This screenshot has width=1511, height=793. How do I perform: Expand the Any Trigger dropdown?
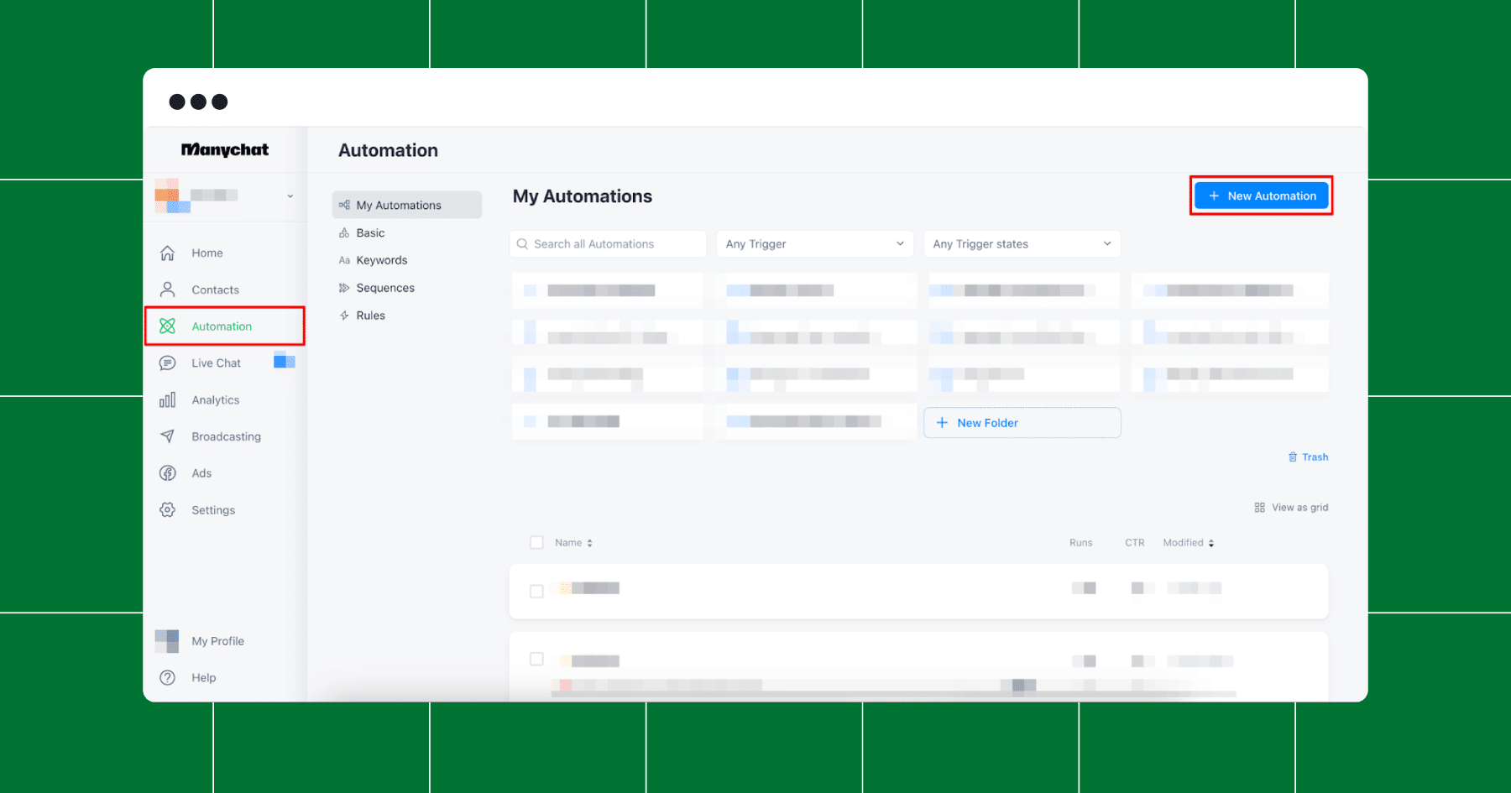pyautogui.click(x=814, y=244)
